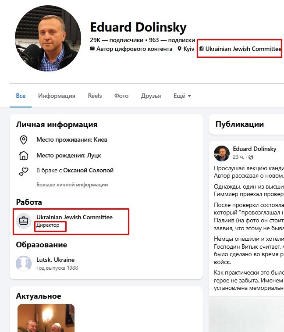This screenshot has width=284, height=332.
Task: Click the location pin icon beside Kyiv
Action: pyautogui.click(x=180, y=49)
